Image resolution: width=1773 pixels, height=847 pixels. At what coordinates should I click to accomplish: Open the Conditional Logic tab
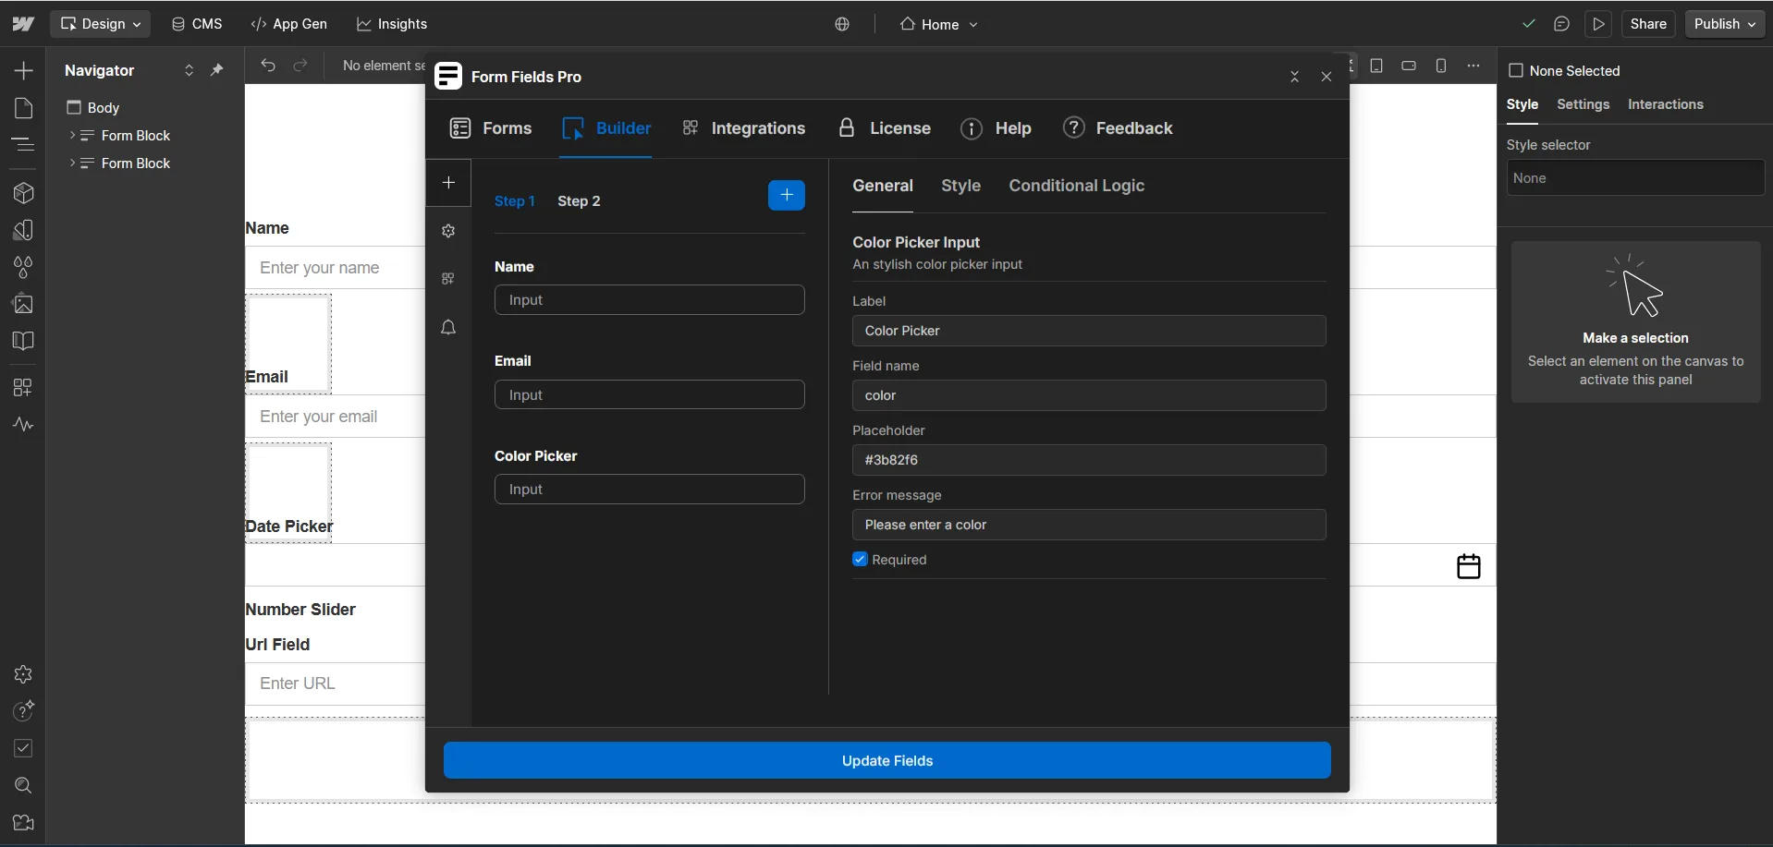[1077, 186]
